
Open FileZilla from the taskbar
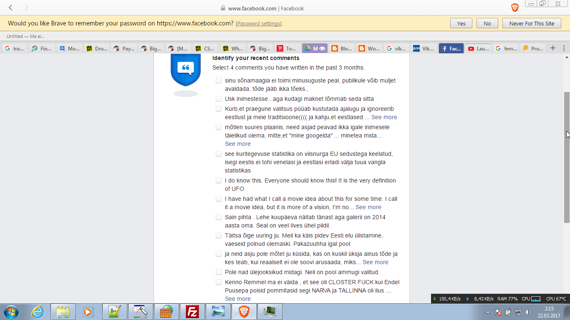pyautogui.click(x=192, y=312)
